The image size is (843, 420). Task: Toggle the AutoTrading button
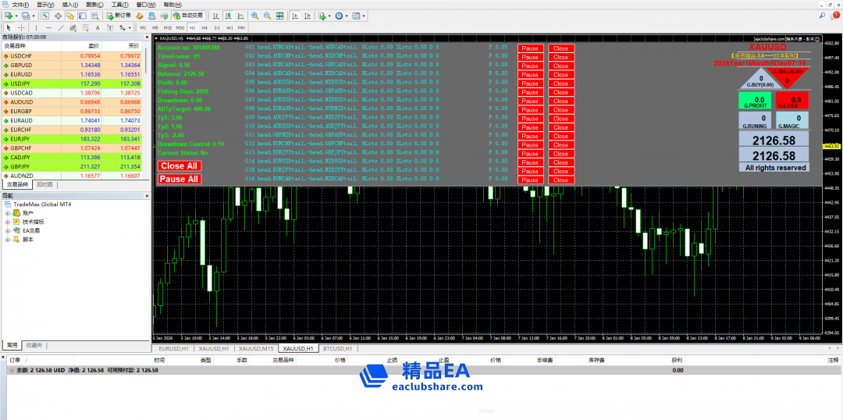tap(187, 16)
